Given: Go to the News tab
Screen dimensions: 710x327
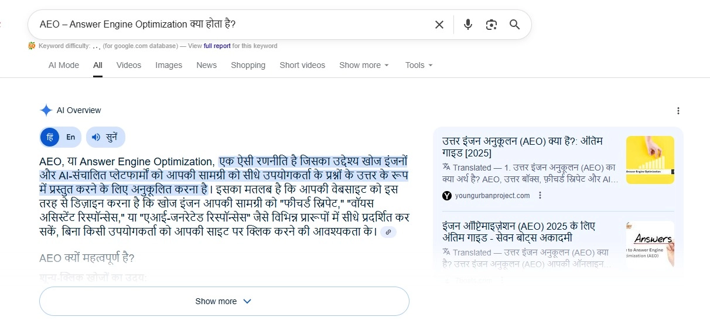Looking at the screenshot, I should click(207, 65).
